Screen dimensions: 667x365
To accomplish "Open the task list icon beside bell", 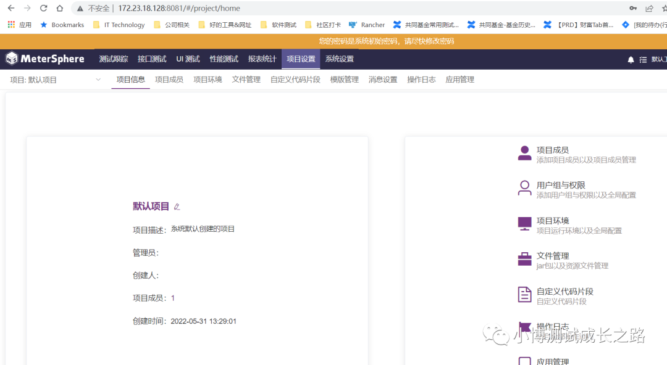I will (x=643, y=59).
